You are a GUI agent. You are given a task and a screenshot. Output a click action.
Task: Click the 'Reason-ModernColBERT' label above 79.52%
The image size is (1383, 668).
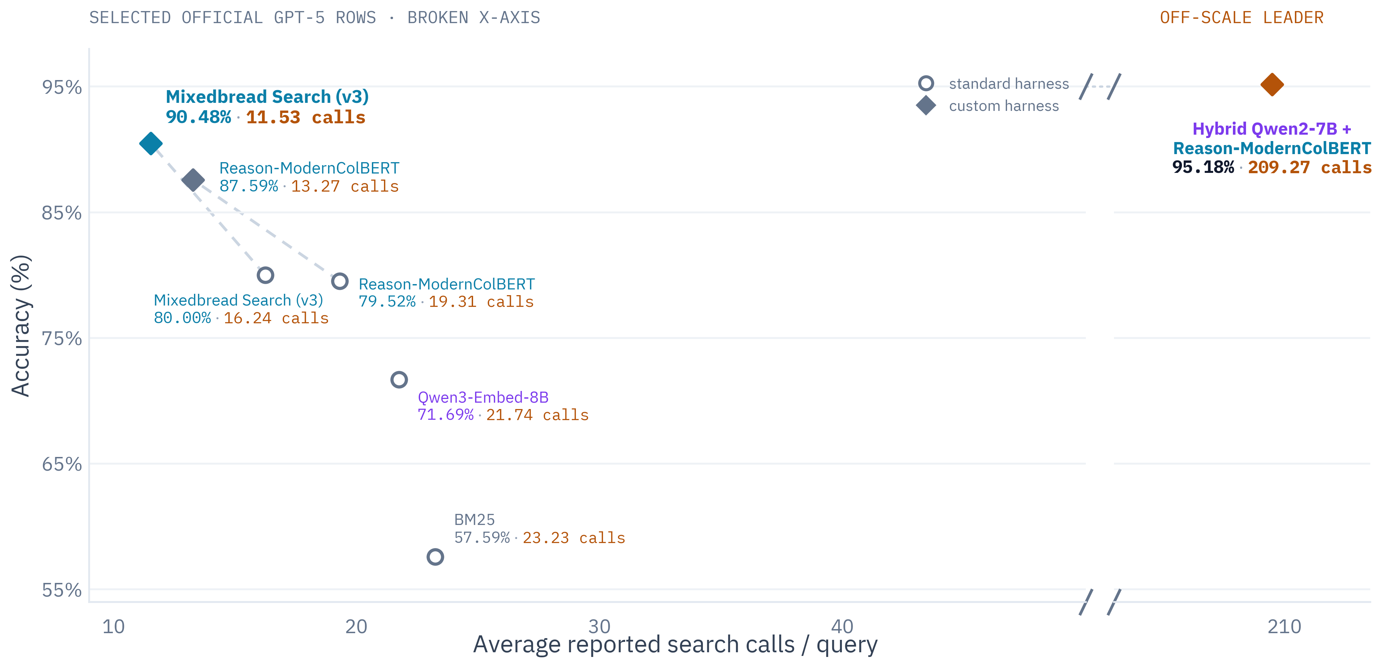pos(447,284)
